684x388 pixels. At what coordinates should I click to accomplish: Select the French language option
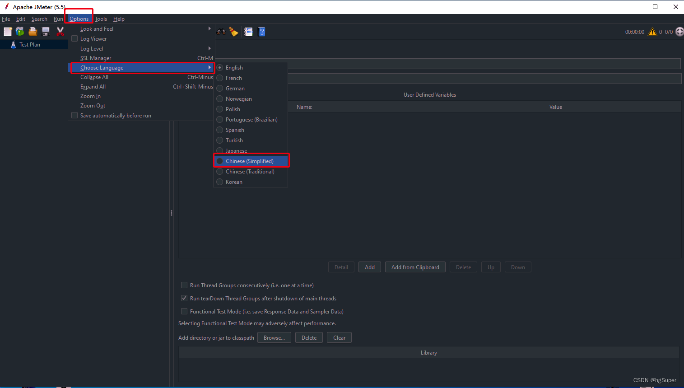pos(251,78)
